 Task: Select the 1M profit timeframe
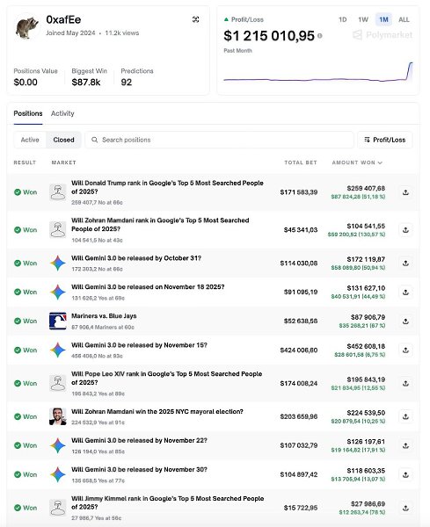tap(383, 19)
